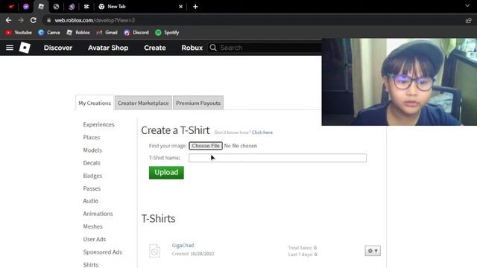Switch to the Messenger pinned tab
477x268 pixels.
click(x=26, y=7)
